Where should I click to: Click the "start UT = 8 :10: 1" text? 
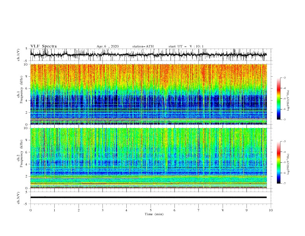pos(186,46)
